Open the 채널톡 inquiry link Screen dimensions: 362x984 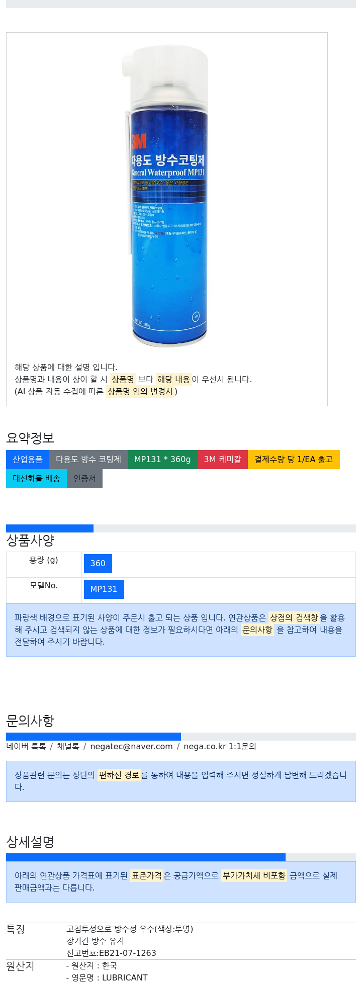pyautogui.click(x=68, y=747)
